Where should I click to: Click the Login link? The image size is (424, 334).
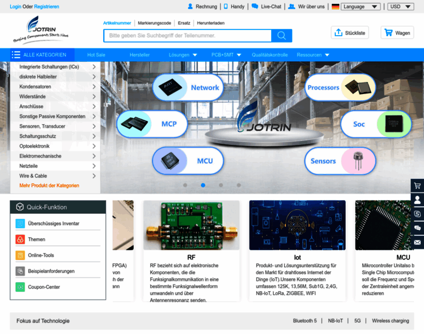tap(16, 7)
